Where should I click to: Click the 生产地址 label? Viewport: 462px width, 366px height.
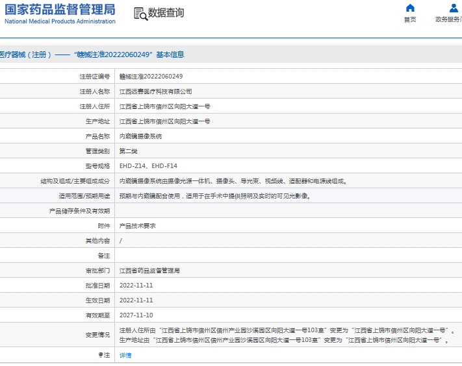coord(97,121)
